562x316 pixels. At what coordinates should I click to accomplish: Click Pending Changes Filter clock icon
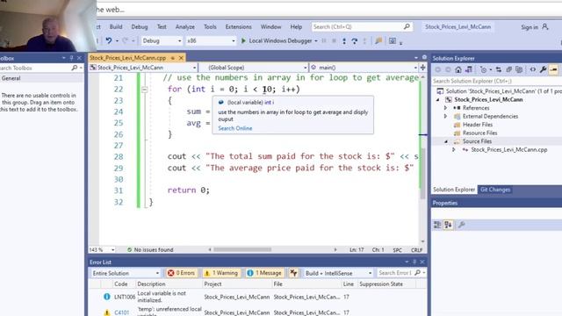(483, 69)
